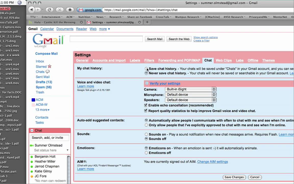
Task: Open Show search options link
Action: click(205, 37)
